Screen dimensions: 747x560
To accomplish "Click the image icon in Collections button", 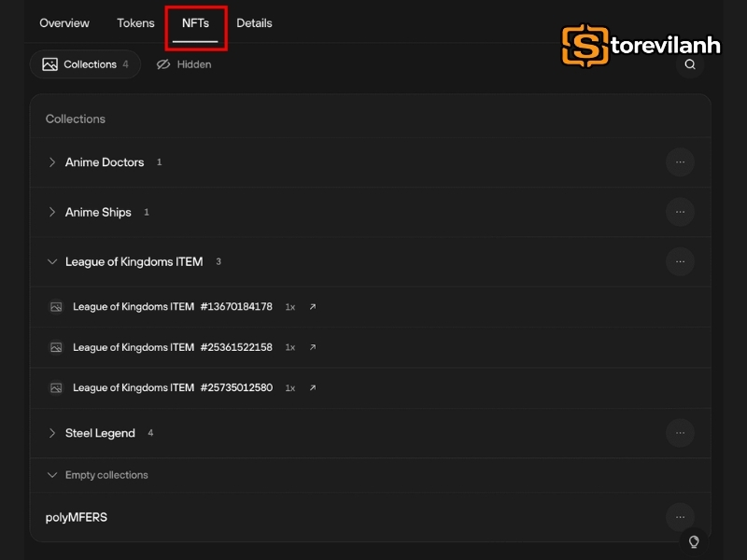I will click(x=50, y=64).
